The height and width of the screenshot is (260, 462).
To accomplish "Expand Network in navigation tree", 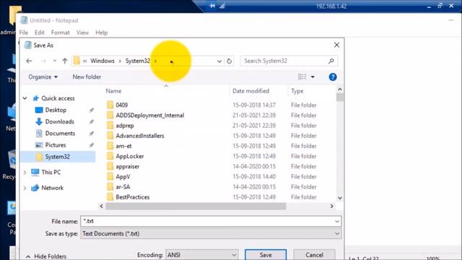I will tap(25, 188).
